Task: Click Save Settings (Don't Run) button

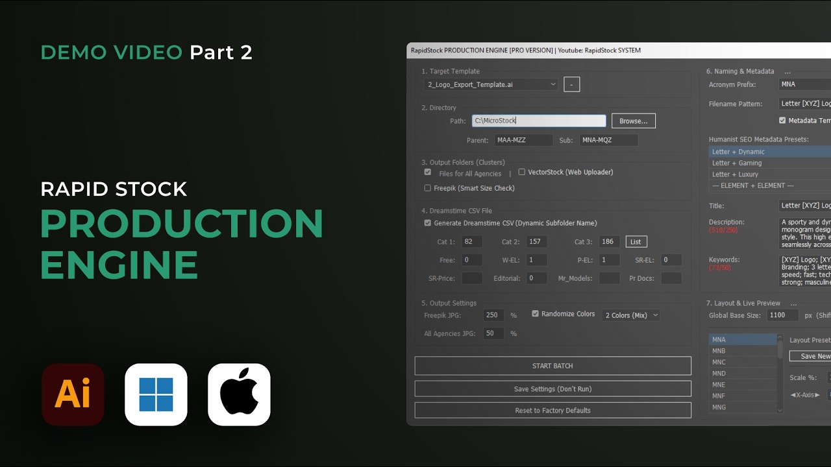Action: [552, 389]
